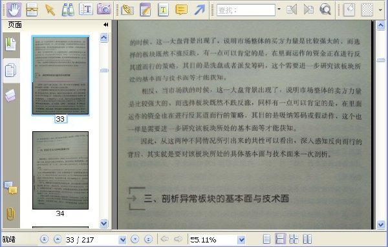This screenshot has height=247, width=388.
Task: Go to the next page
Action: (x=135, y=239)
